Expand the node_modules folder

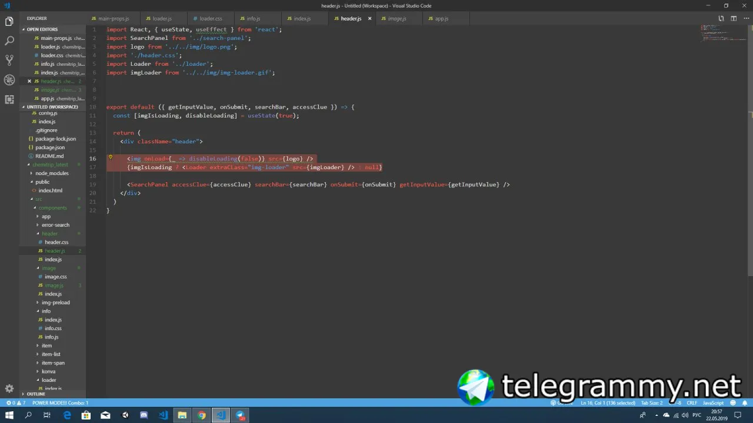[x=52, y=173]
